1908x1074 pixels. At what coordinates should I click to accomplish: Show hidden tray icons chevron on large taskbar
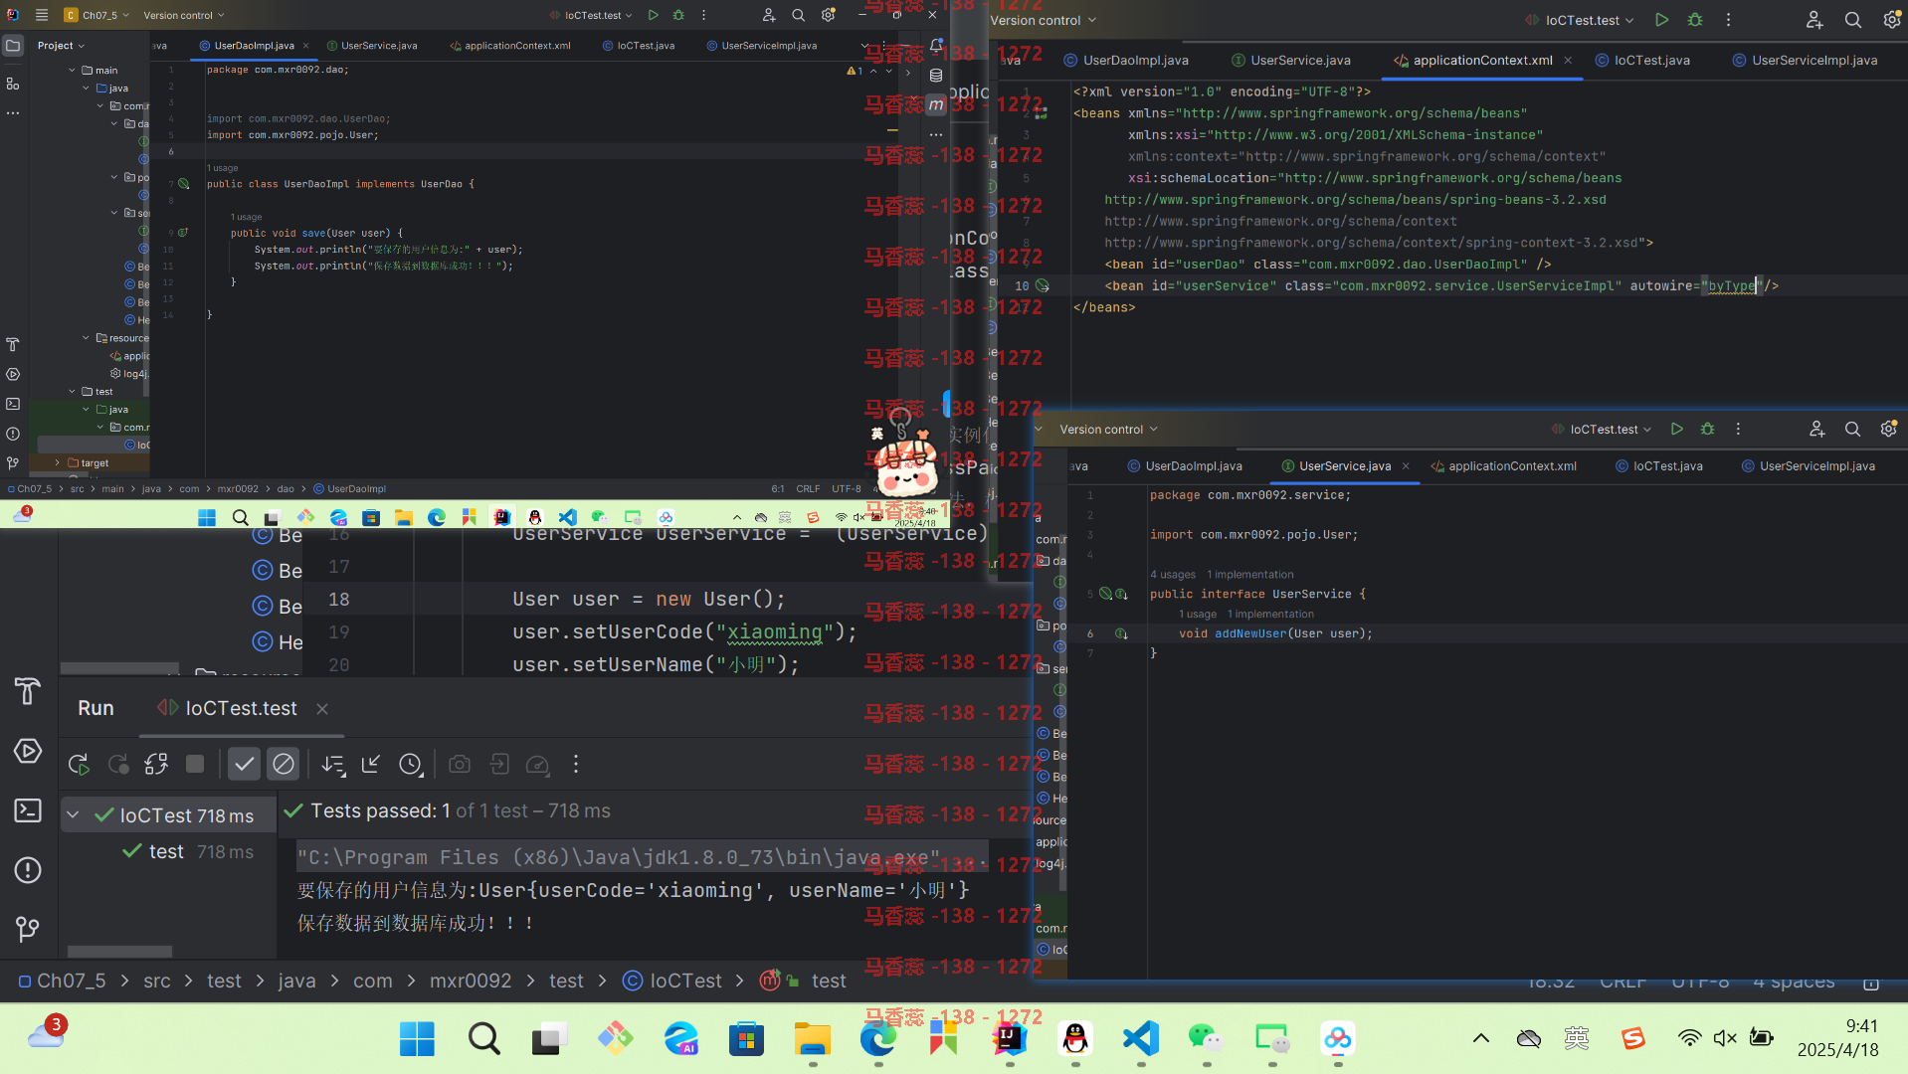[x=1480, y=1039]
